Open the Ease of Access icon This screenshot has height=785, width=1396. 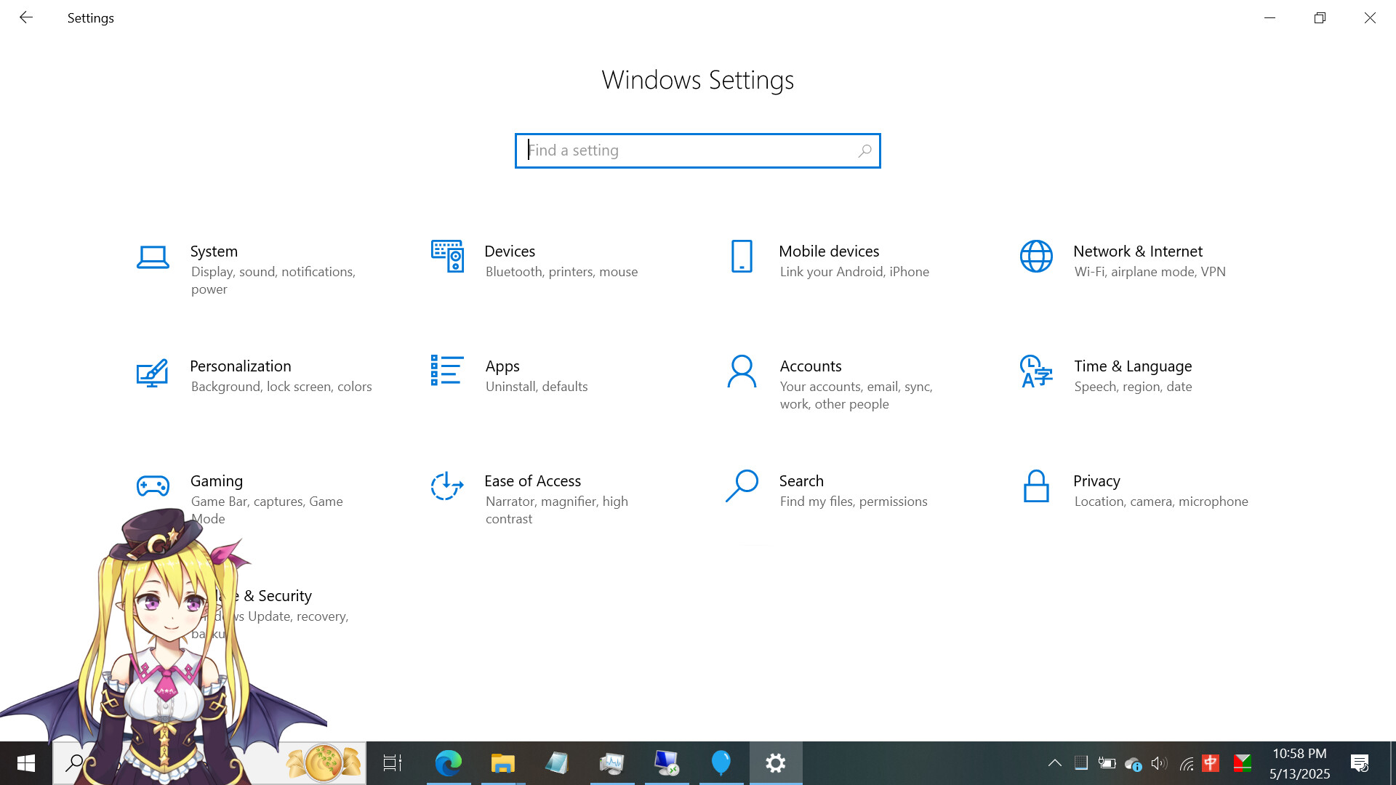click(x=447, y=486)
